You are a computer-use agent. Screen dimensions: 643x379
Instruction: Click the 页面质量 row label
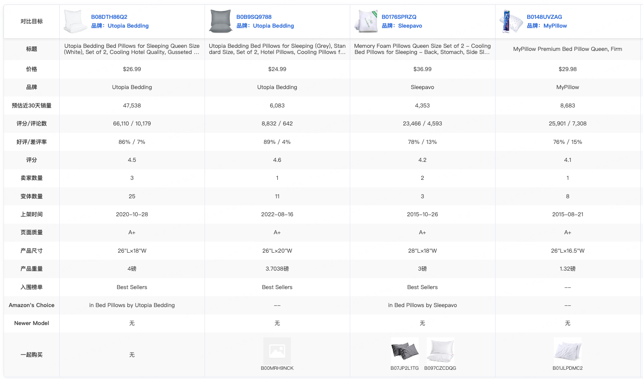click(32, 232)
